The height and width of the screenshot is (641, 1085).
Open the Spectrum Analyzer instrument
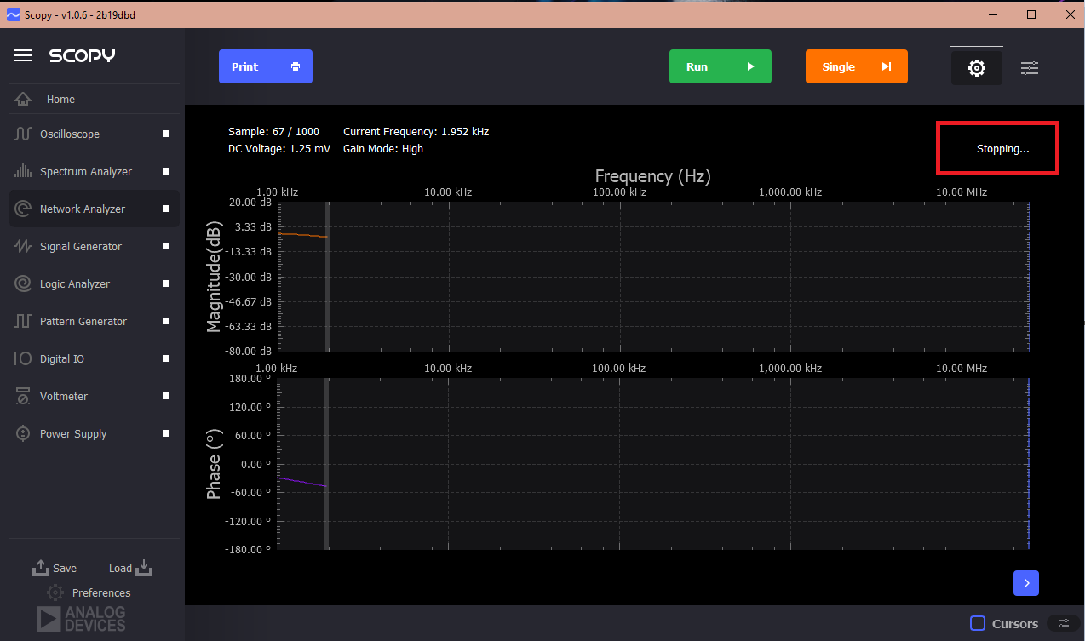(x=85, y=171)
